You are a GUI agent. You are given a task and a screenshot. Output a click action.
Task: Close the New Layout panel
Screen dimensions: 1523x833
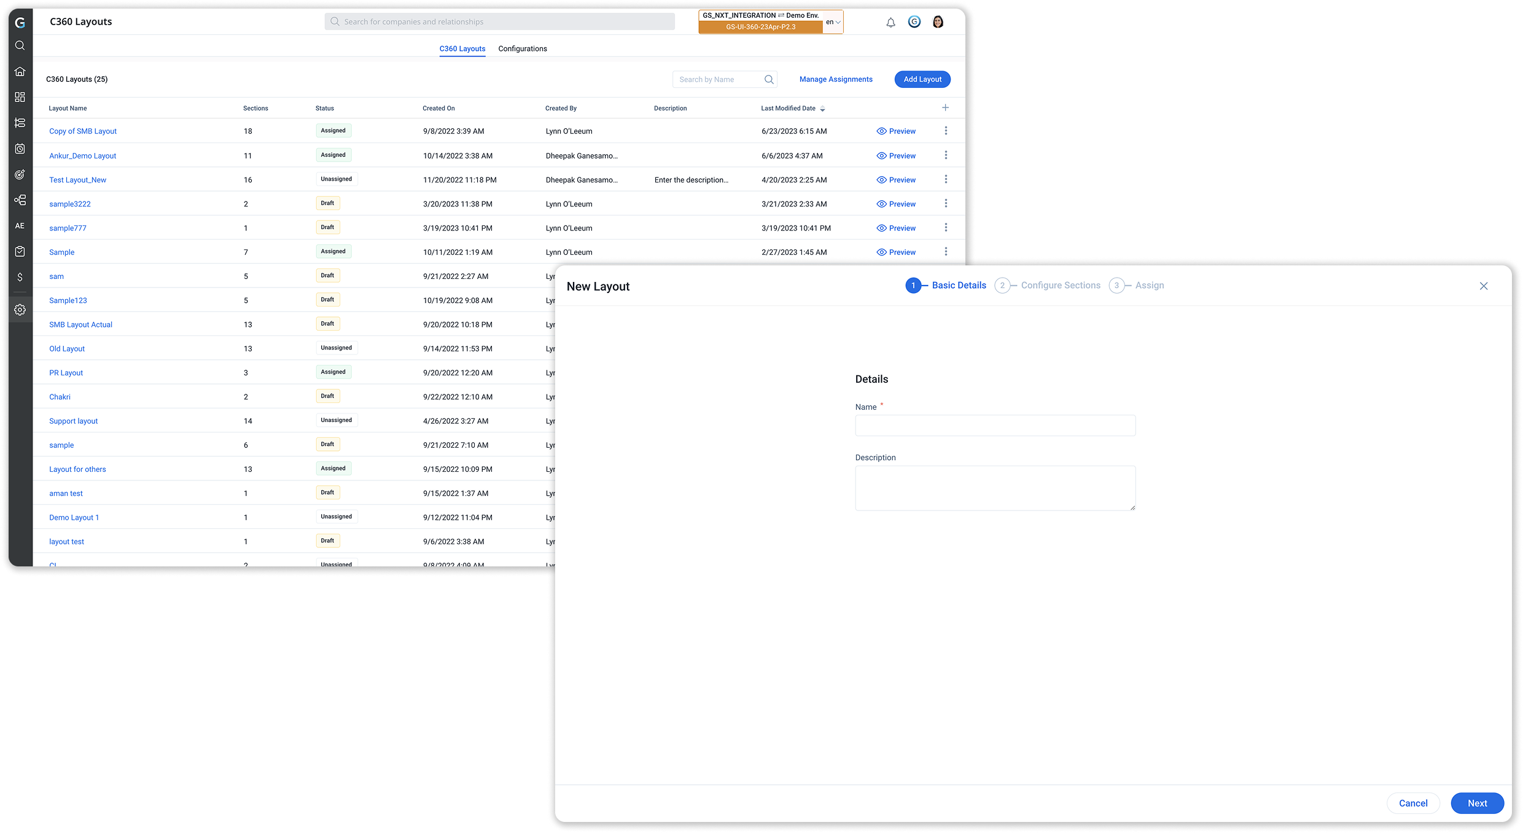[1484, 286]
